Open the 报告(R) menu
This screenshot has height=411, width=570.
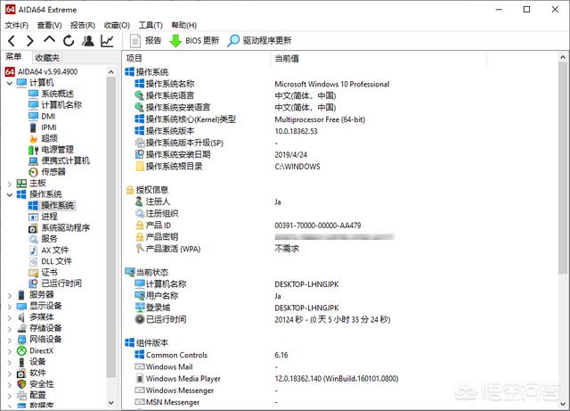point(83,25)
